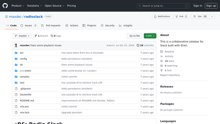Open the bin folder
The image size is (220, 124).
(x=22, y=53)
